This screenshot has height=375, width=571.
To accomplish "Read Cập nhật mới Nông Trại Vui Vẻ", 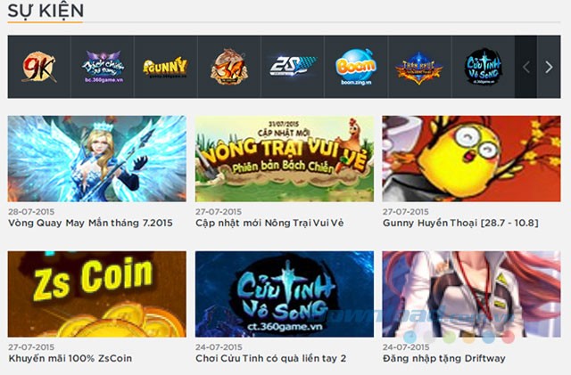I will [x=269, y=223].
